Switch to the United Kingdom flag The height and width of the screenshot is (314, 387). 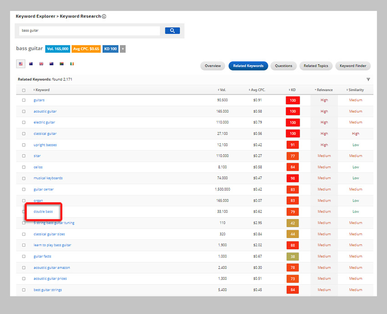click(41, 64)
